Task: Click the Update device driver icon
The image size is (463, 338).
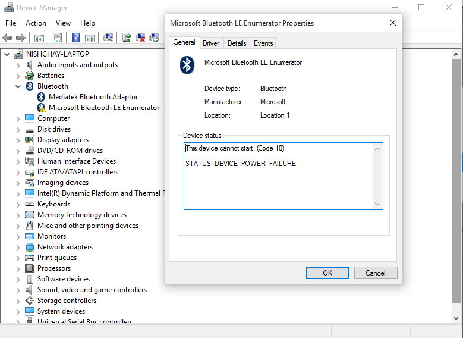Action: (x=127, y=37)
